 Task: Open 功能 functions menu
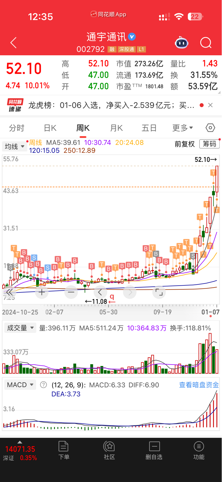pos(199,450)
